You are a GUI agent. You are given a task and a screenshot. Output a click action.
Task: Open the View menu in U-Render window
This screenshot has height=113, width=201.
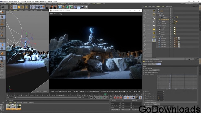coord(56,14)
